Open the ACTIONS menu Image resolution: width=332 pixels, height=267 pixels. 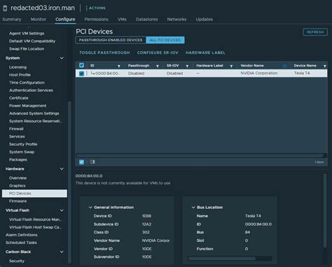click(95, 8)
